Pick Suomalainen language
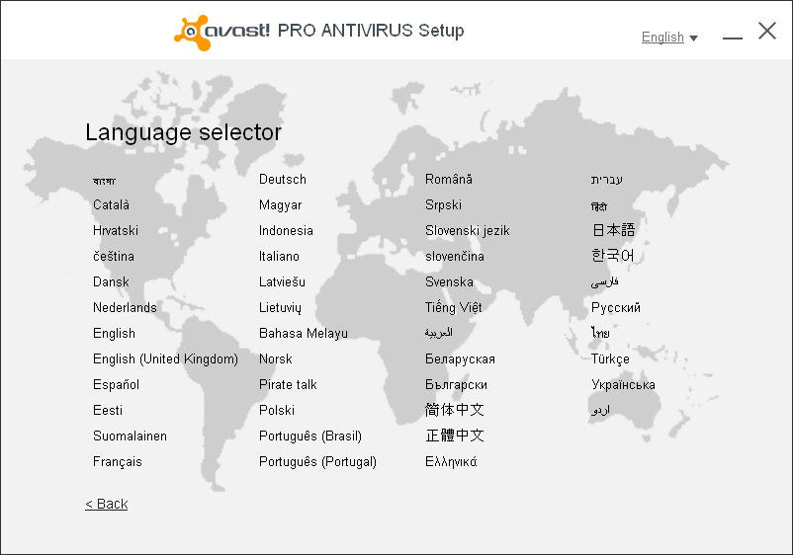 [x=130, y=436]
